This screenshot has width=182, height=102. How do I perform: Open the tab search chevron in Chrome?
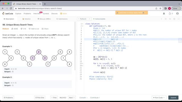tap(179, 4)
